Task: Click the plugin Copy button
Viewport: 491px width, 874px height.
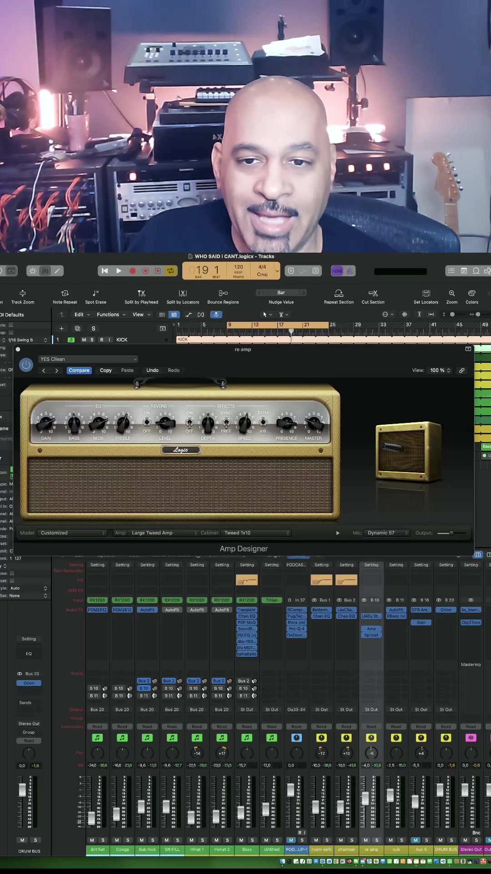Action: click(106, 371)
